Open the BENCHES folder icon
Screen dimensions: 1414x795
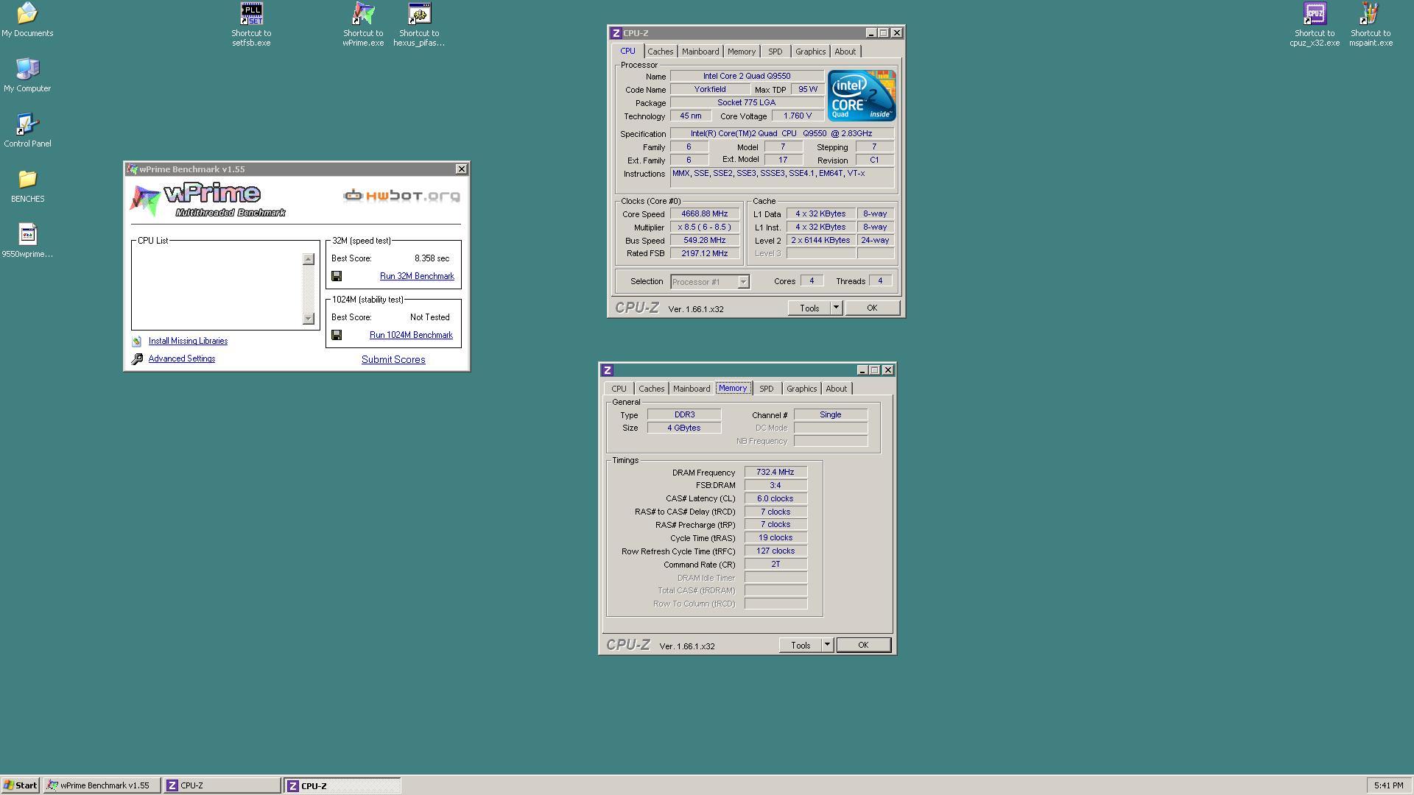(27, 180)
